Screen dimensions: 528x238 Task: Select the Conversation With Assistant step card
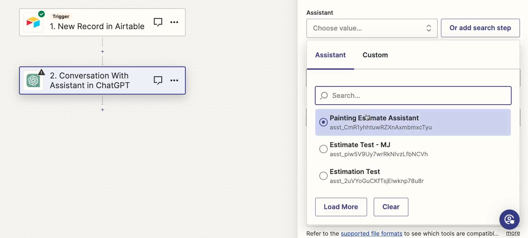(103, 81)
